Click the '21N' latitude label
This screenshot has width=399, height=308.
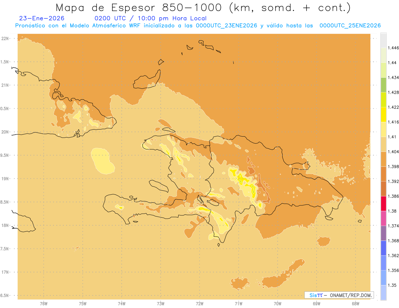click(x=5, y=85)
